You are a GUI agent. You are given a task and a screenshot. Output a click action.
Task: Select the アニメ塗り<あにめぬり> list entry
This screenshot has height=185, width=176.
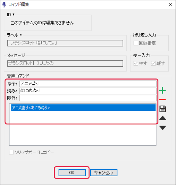pos(83,107)
